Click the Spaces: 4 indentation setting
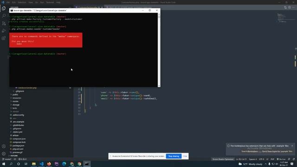The height and width of the screenshot is (167, 297). pyautogui.click(x=253, y=159)
